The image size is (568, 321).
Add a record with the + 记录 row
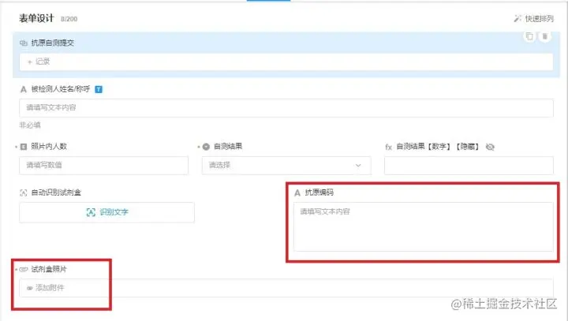pos(286,62)
